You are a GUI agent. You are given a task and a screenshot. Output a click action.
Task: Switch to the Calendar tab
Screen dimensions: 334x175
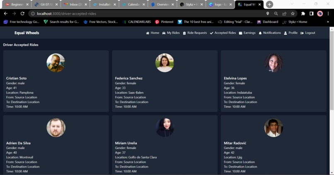pos(133,4)
